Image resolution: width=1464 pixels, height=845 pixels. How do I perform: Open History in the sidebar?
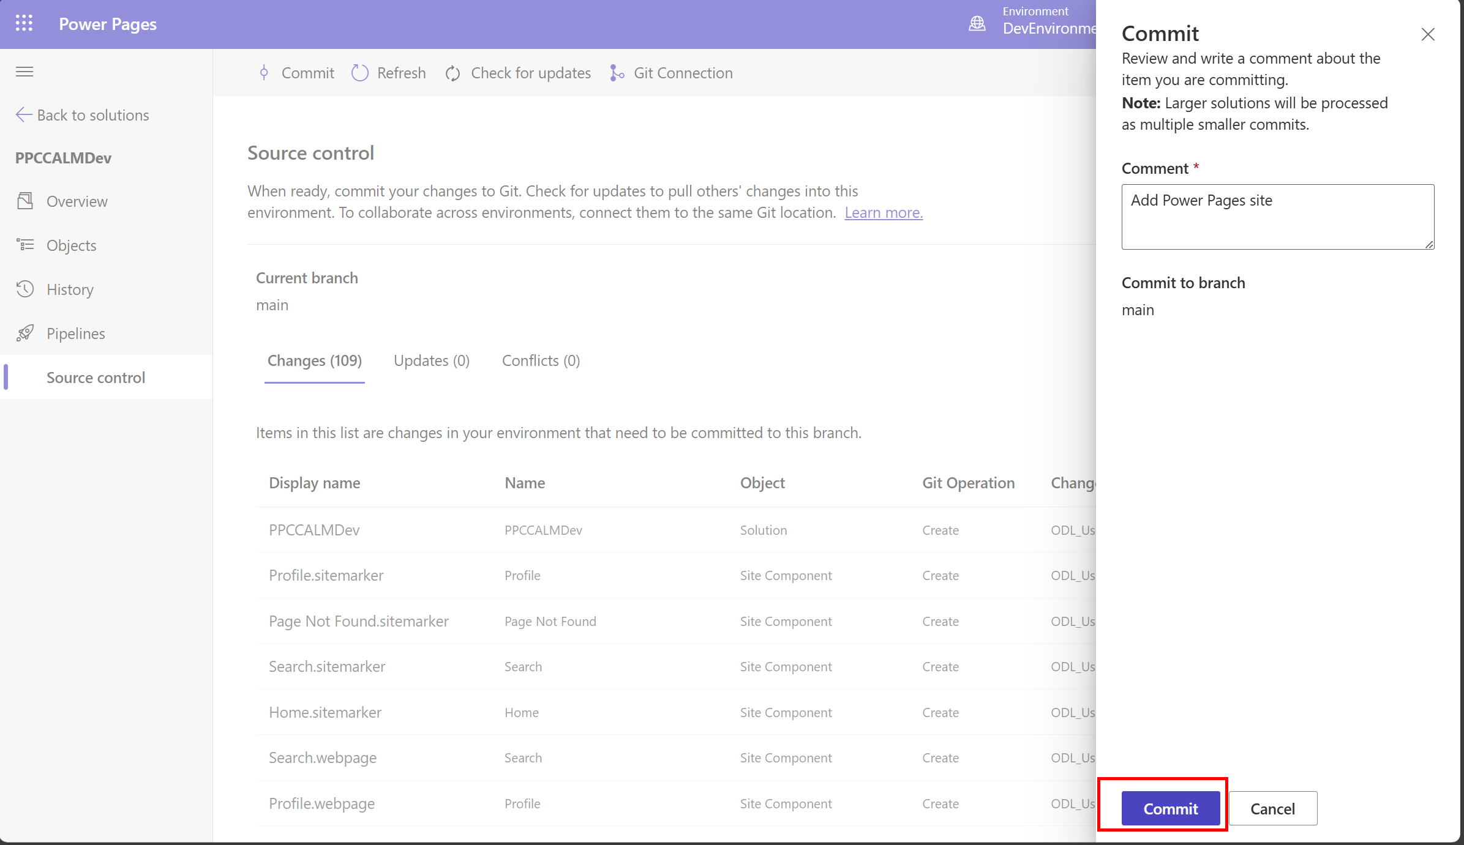pyautogui.click(x=70, y=289)
